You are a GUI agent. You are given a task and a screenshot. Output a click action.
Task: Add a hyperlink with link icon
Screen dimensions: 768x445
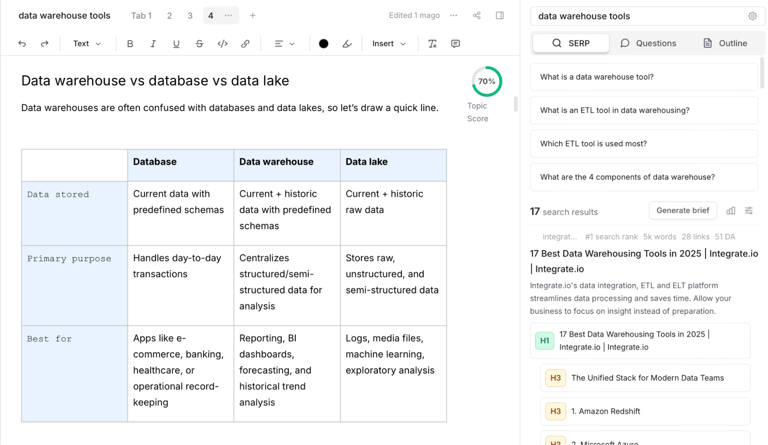click(x=245, y=44)
